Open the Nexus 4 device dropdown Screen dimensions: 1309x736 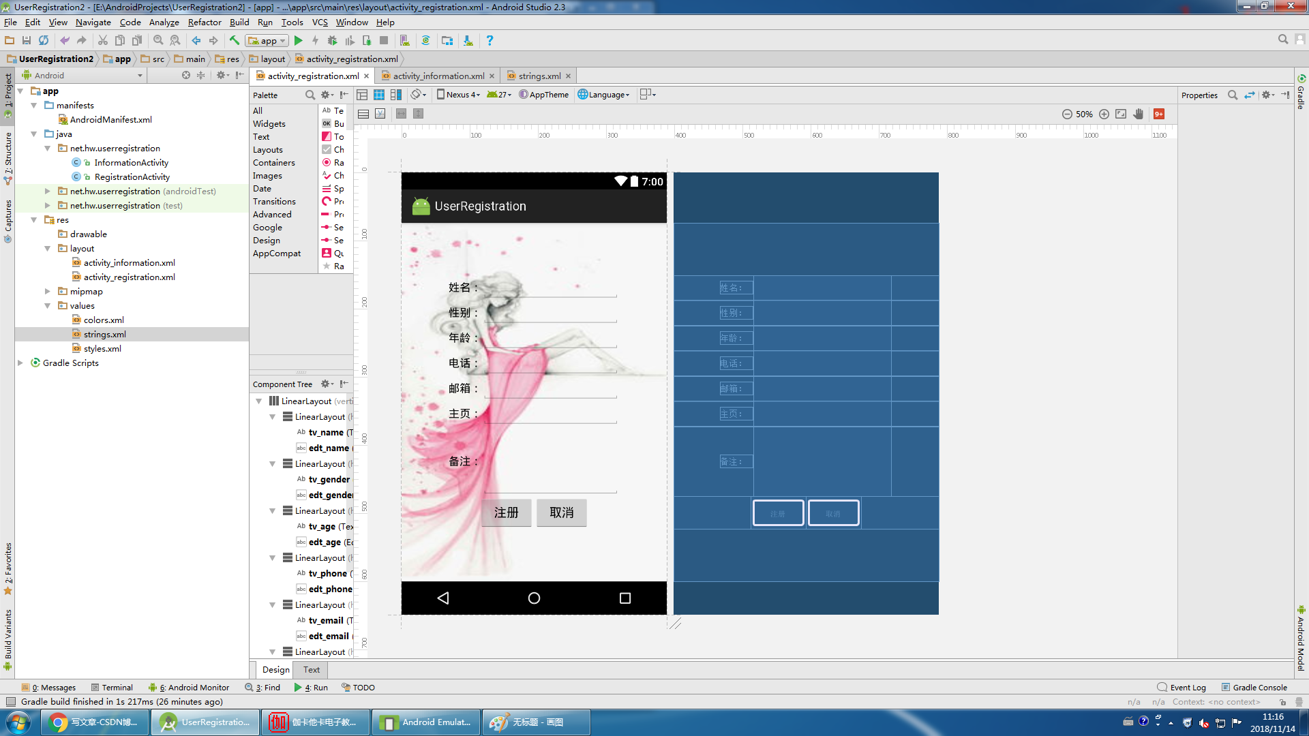458,95
